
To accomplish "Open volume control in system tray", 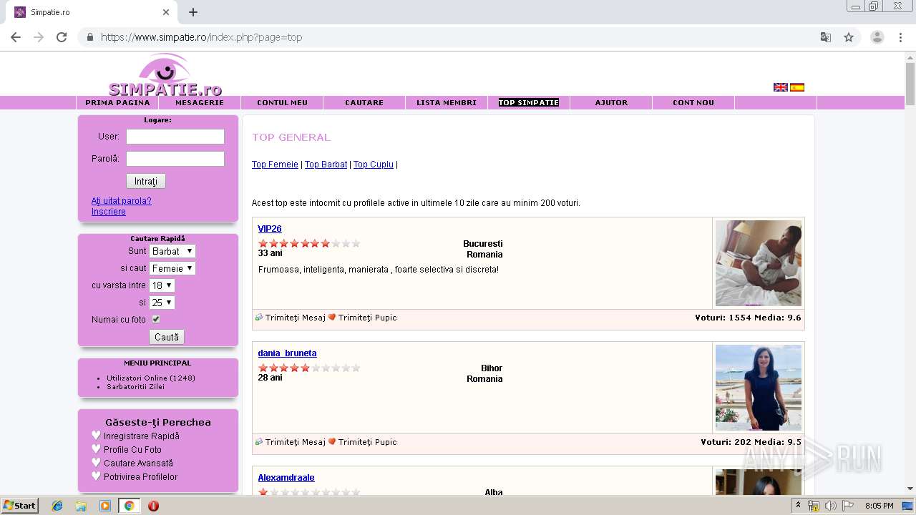I will click(830, 506).
